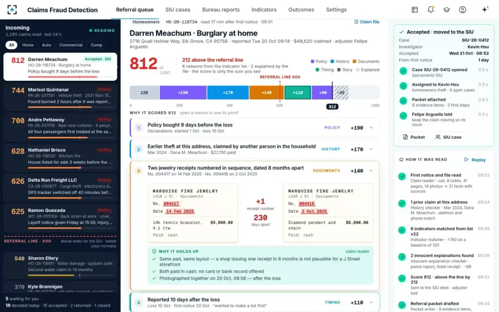Click check icon for Referral packet drafted
499x312 pixels.
(x=402, y=305)
